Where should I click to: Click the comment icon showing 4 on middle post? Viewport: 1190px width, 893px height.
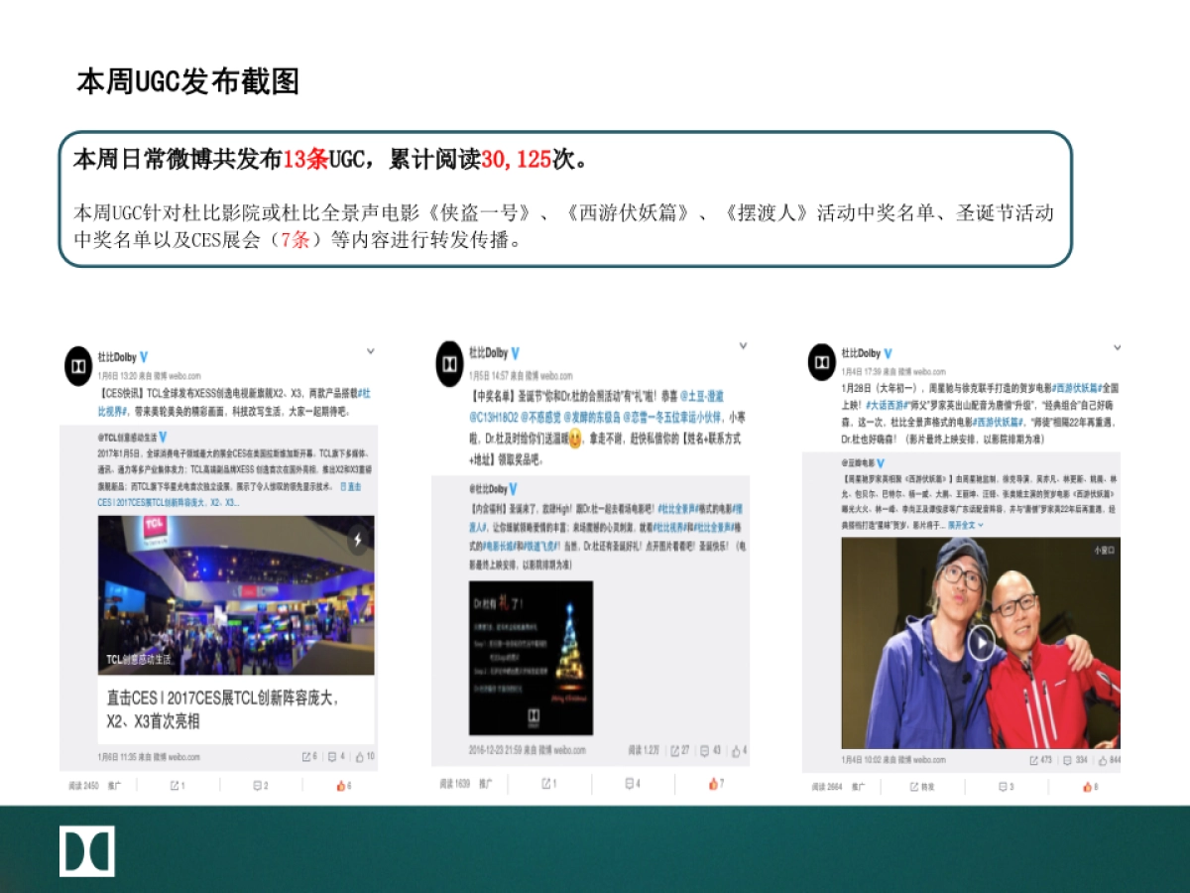click(x=628, y=782)
